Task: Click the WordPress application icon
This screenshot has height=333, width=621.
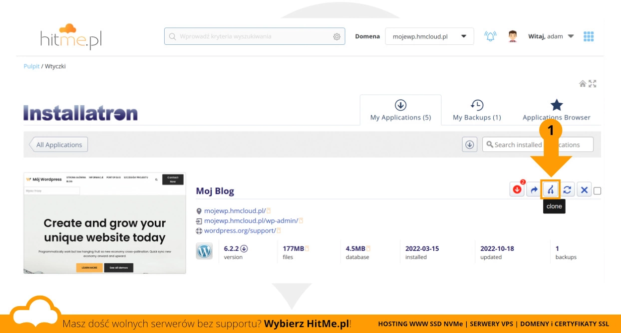Action: click(204, 251)
